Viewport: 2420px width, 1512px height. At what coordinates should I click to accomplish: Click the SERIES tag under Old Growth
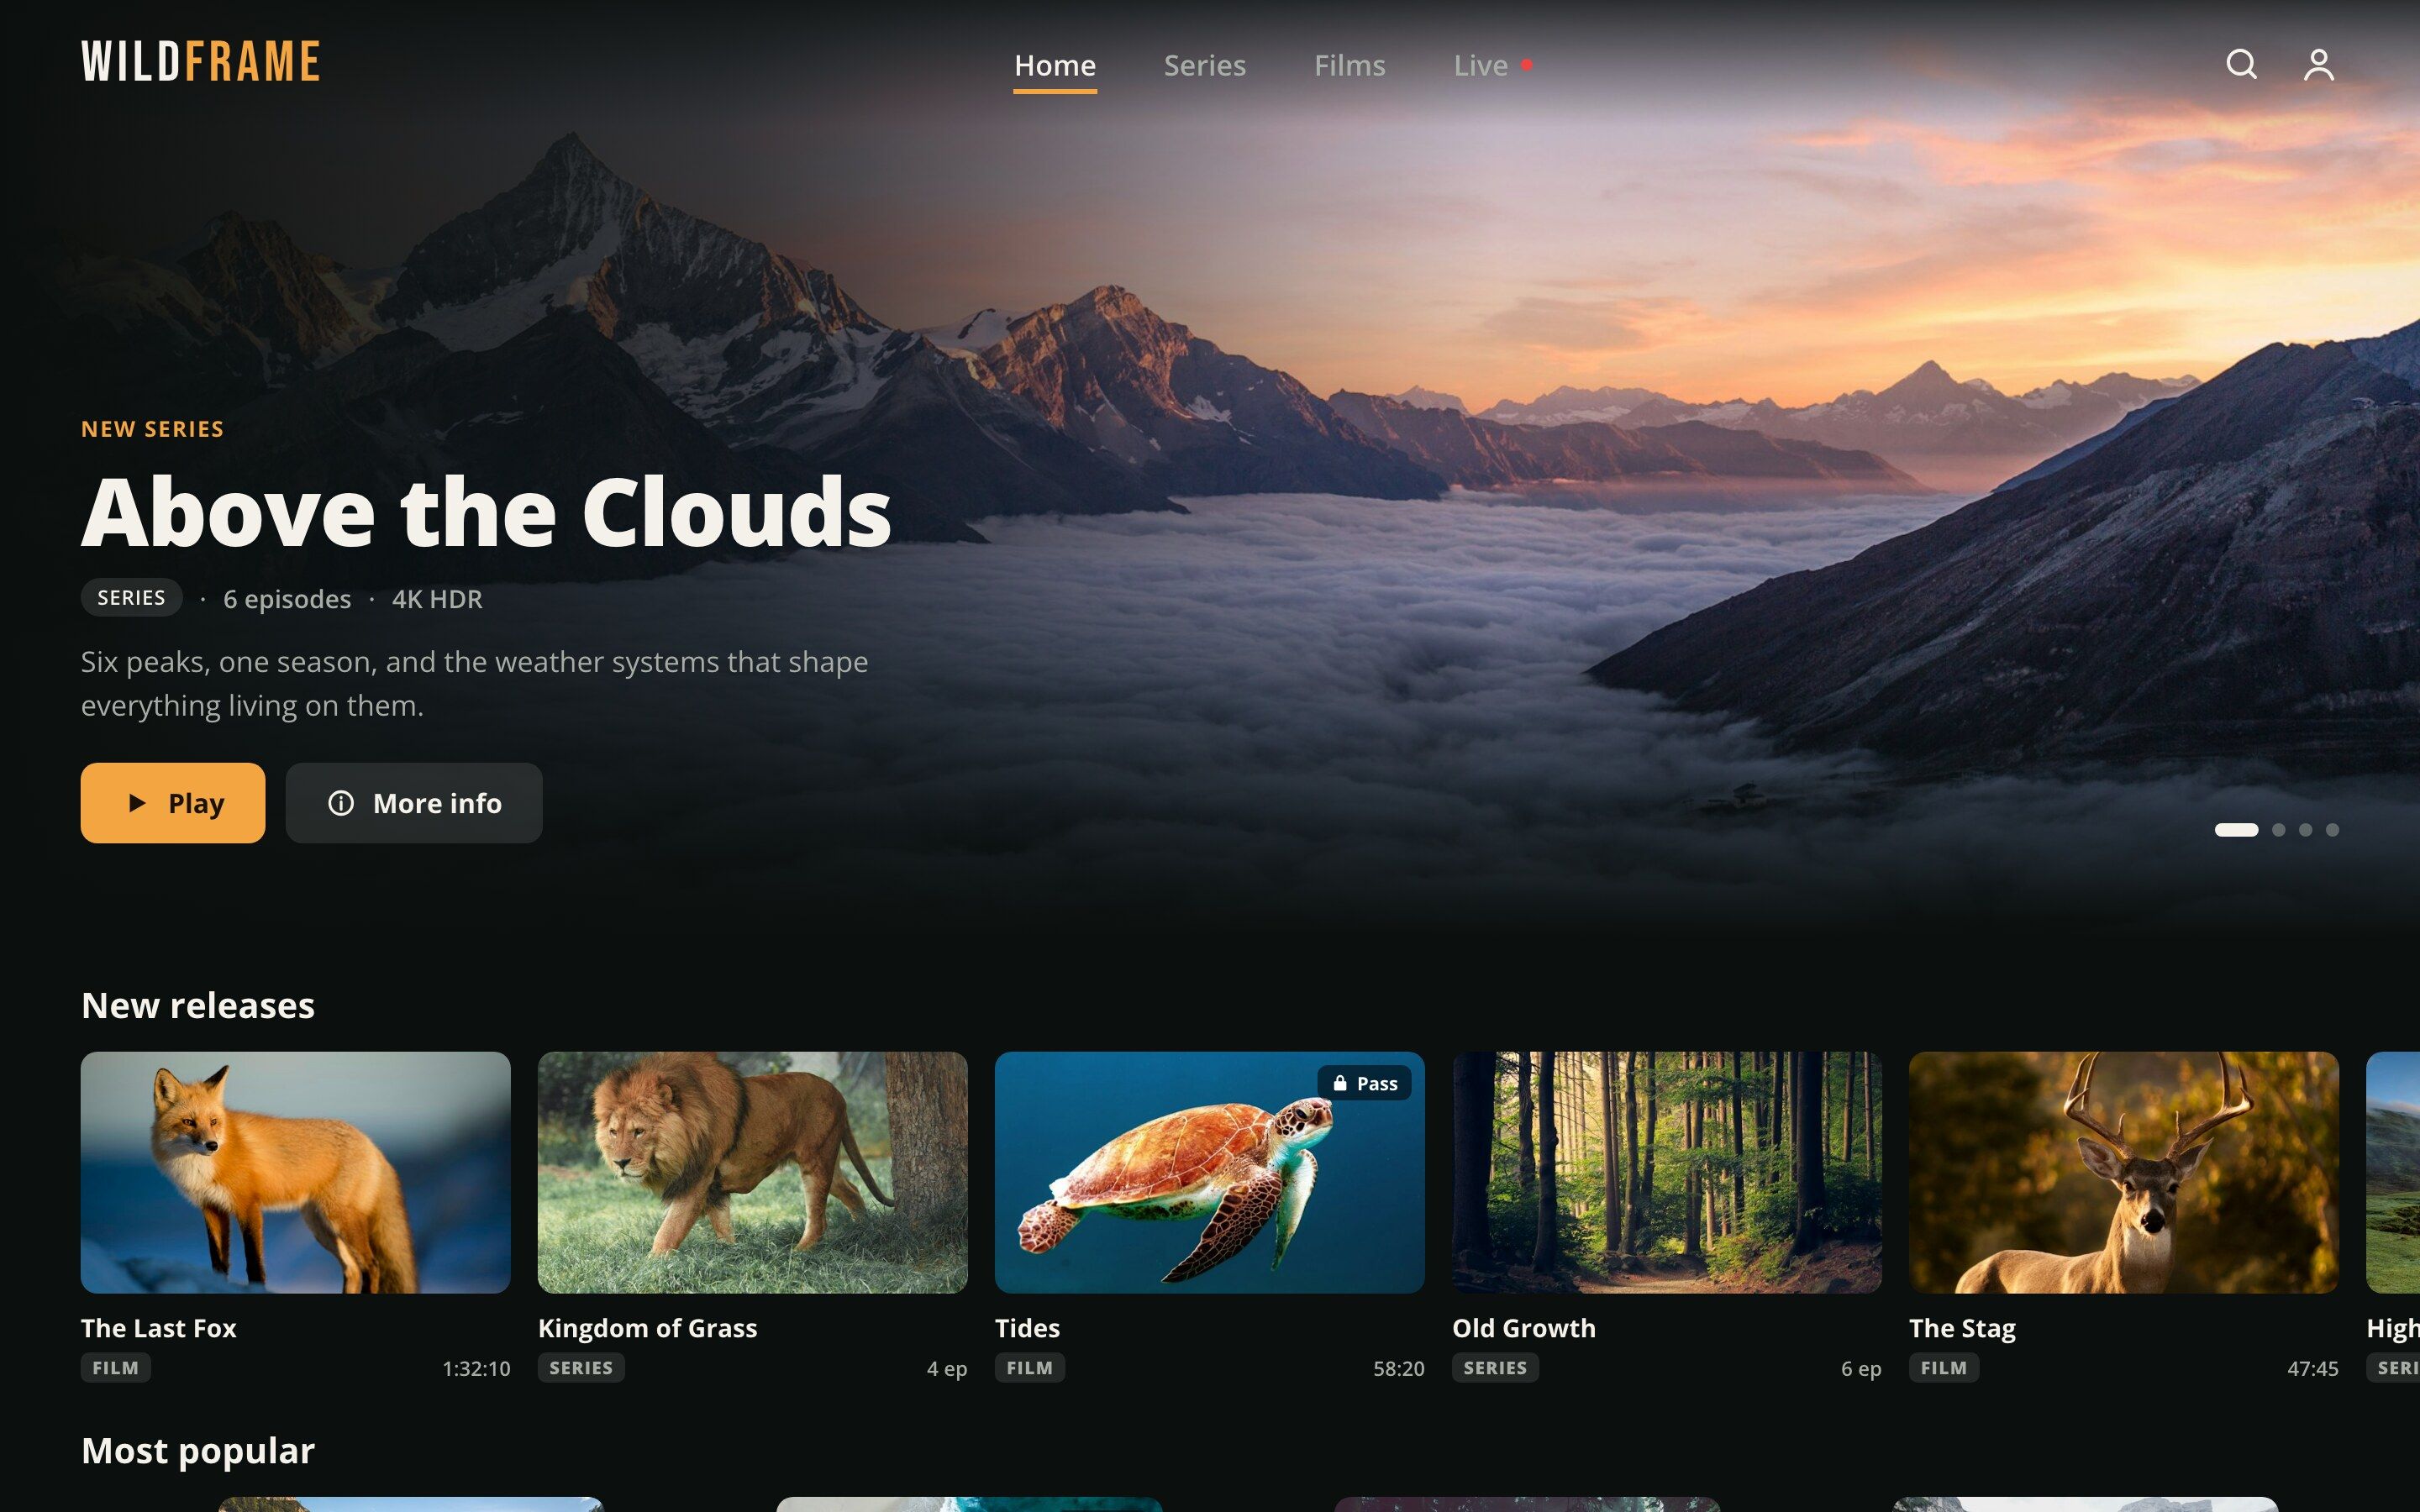1494,1368
